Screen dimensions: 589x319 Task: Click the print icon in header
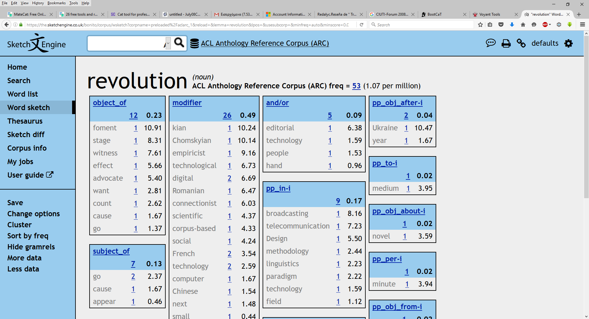(506, 44)
